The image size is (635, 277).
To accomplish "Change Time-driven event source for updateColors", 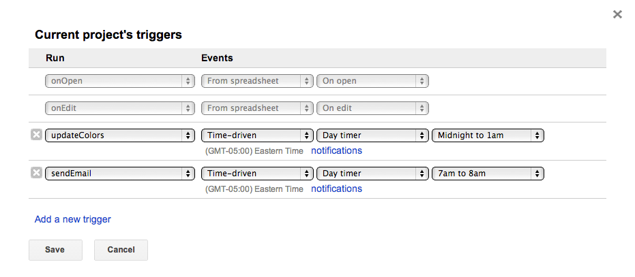I will [x=257, y=135].
